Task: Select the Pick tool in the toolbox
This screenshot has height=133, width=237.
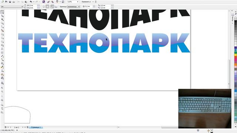Action: tap(2, 12)
